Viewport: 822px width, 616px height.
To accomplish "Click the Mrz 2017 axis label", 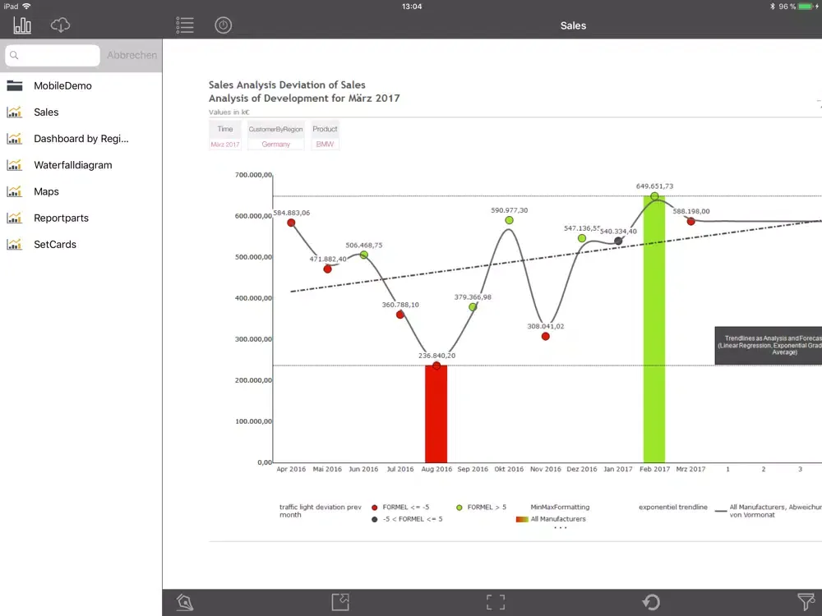I will (x=690, y=469).
